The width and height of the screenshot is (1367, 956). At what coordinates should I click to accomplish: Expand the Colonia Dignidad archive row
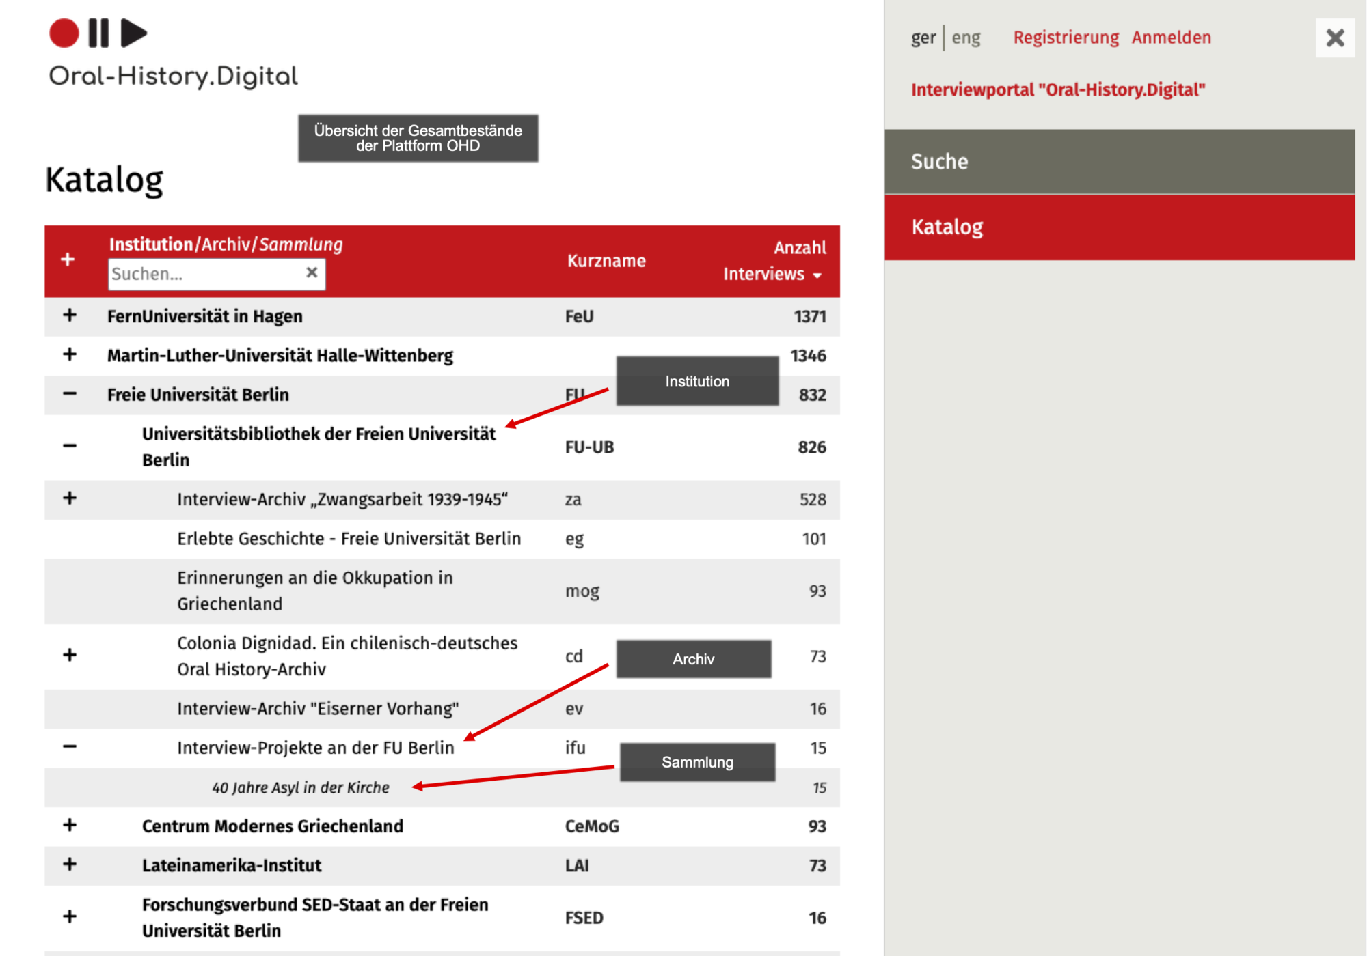(x=70, y=656)
